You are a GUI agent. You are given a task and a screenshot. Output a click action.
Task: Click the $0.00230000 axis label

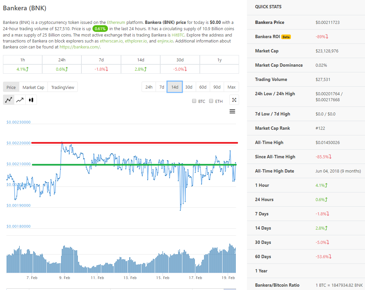click(18, 122)
